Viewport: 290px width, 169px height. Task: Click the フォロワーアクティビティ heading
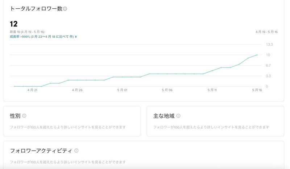pos(41,151)
